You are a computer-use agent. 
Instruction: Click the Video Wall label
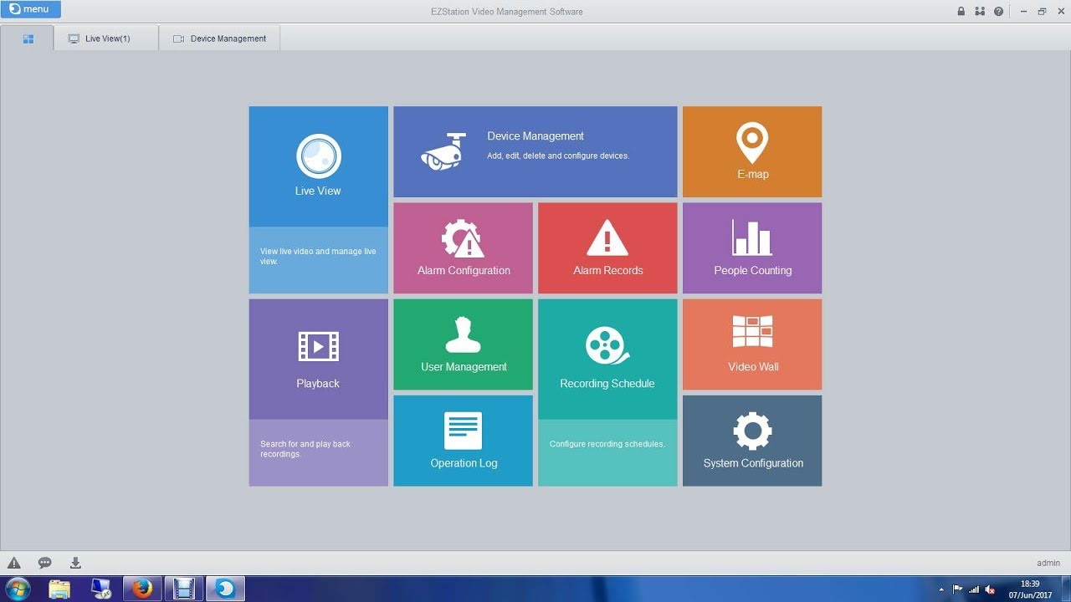coord(753,366)
